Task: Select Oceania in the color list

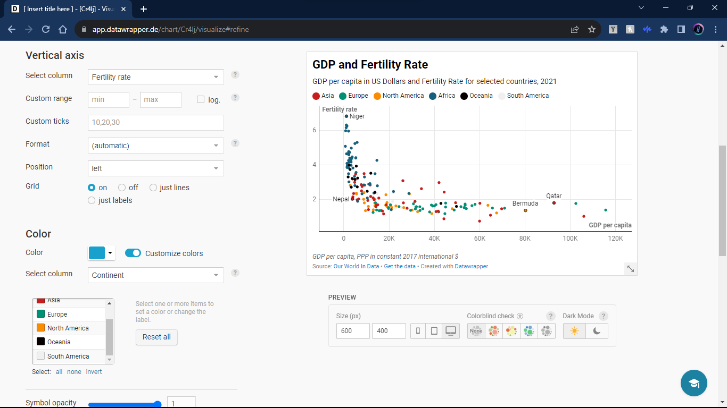Action: 59,342
